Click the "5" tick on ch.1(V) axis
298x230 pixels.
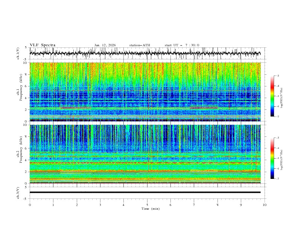(x=26, y=48)
